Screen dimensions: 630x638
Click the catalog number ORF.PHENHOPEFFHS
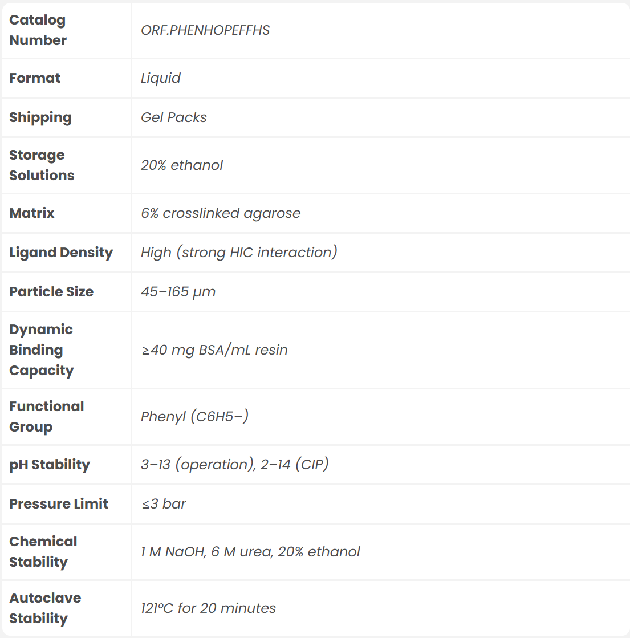coord(205,30)
